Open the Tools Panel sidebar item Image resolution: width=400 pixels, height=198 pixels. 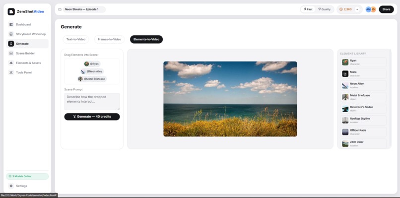[x=27, y=72]
